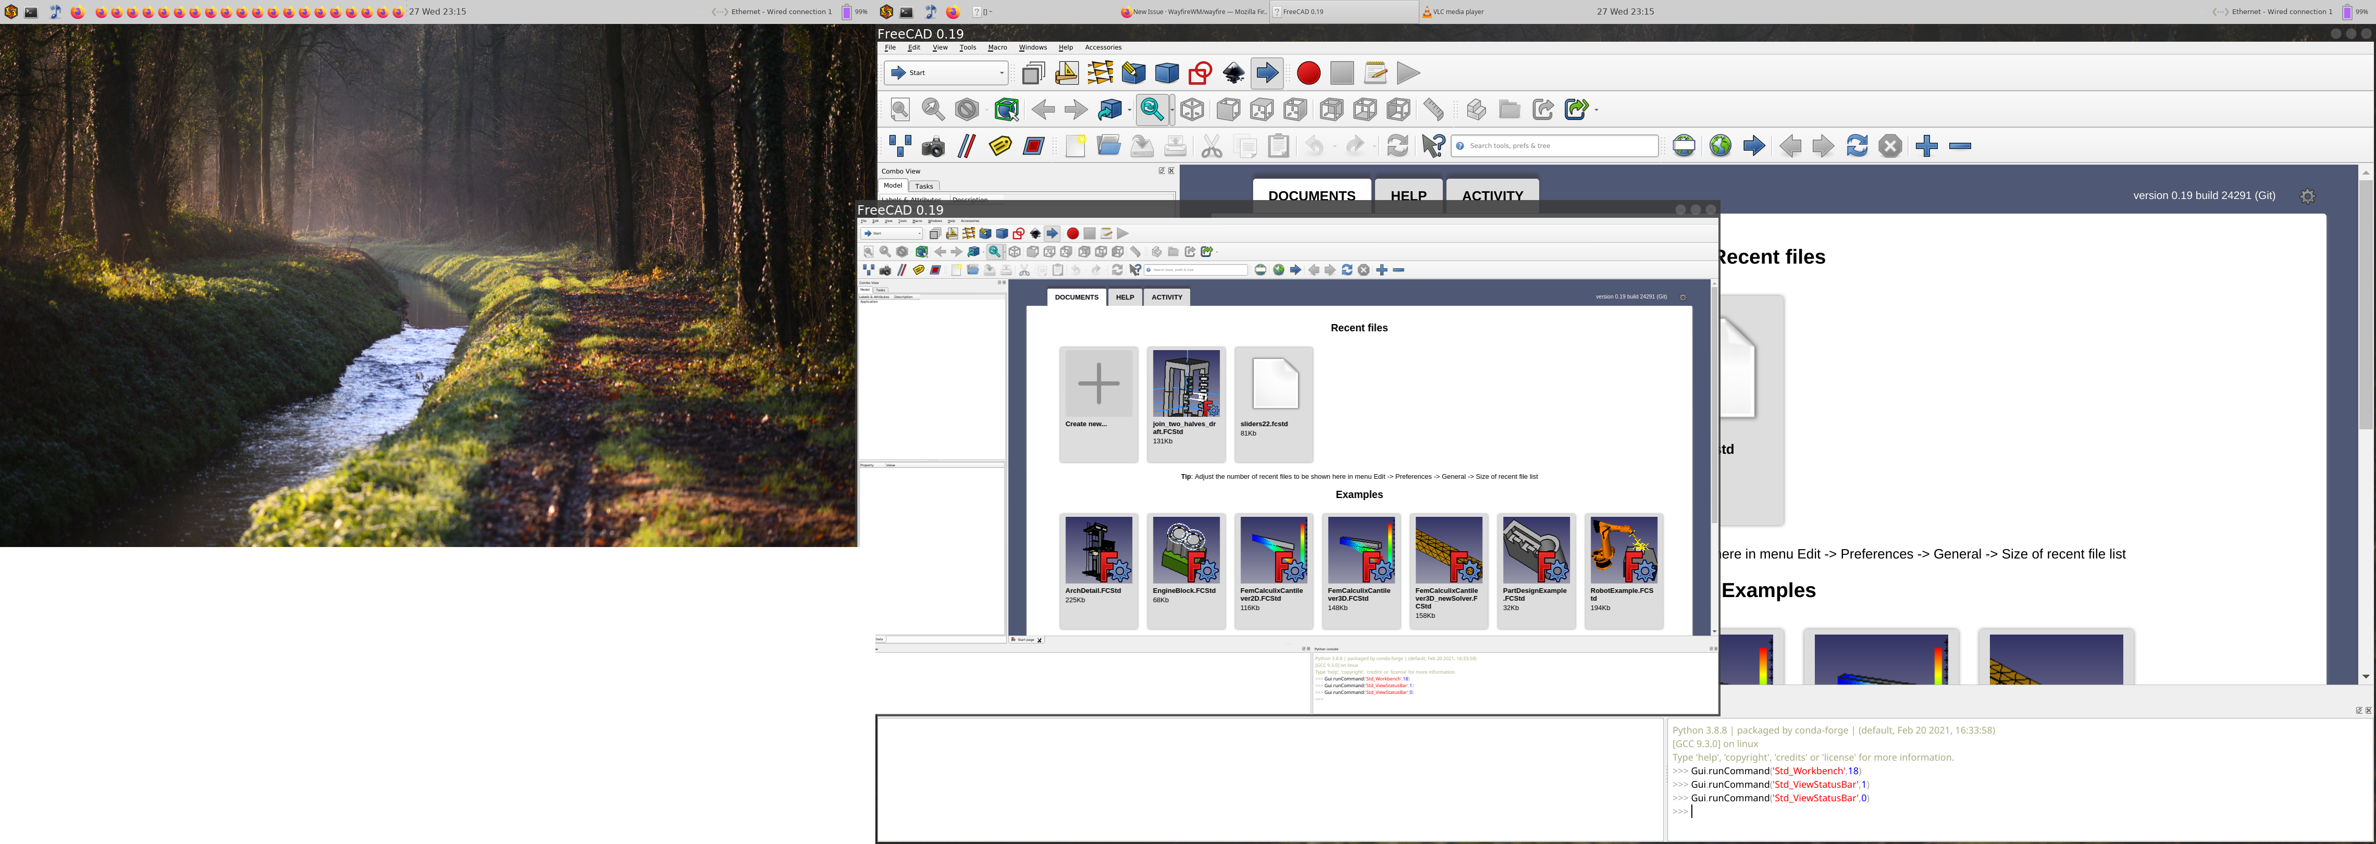Select Tasks tab in back window Combo View
Image resolution: width=2376 pixels, height=844 pixels.
[x=923, y=187]
